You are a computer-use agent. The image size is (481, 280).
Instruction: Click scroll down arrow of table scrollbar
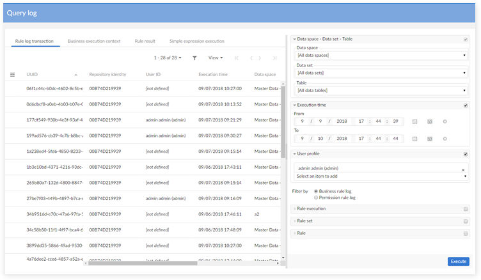(283, 258)
